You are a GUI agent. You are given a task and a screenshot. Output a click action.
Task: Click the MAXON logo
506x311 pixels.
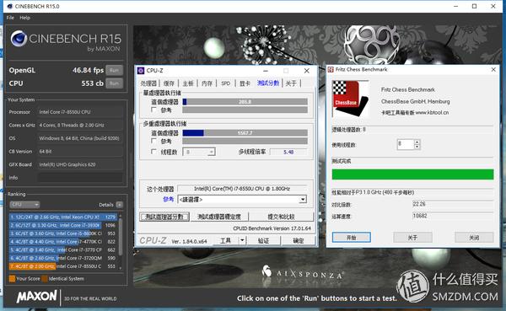coord(37,297)
